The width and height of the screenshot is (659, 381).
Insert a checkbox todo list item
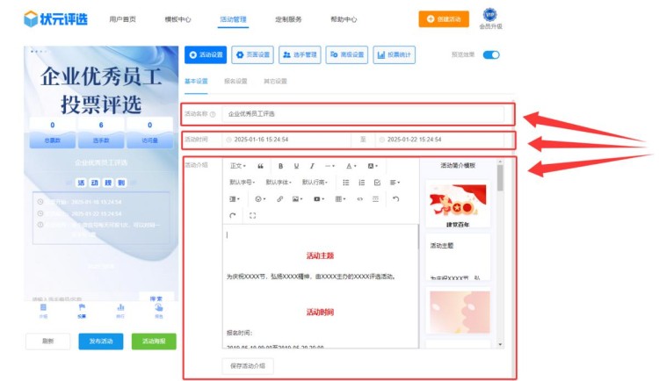(x=377, y=183)
